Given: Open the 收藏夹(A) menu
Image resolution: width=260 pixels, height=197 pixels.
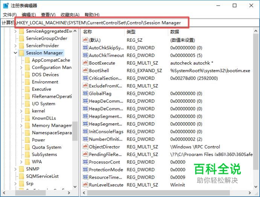Looking at the screenshot, I should pos(70,15).
